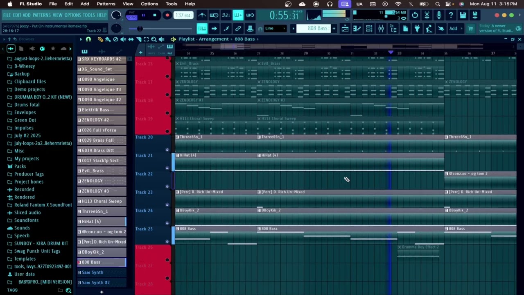
Task: Open the TOOLS menu
Action: click(89, 15)
